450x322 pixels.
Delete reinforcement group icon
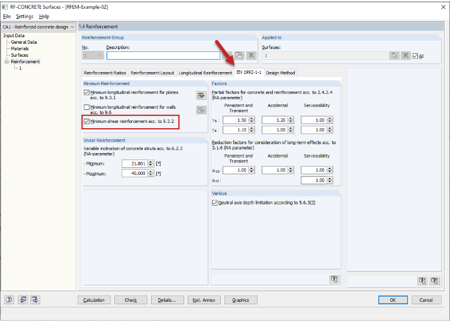pos(251,56)
